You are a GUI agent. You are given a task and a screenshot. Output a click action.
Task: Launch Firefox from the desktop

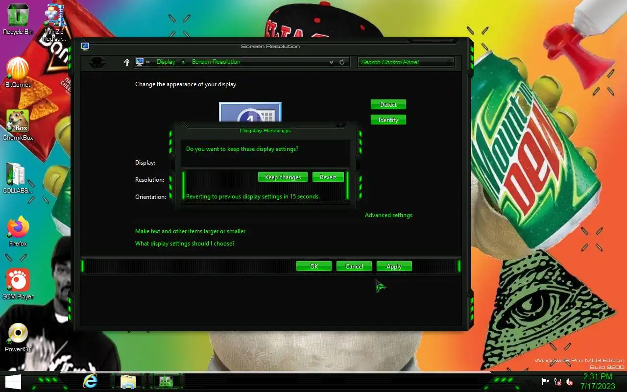18,231
